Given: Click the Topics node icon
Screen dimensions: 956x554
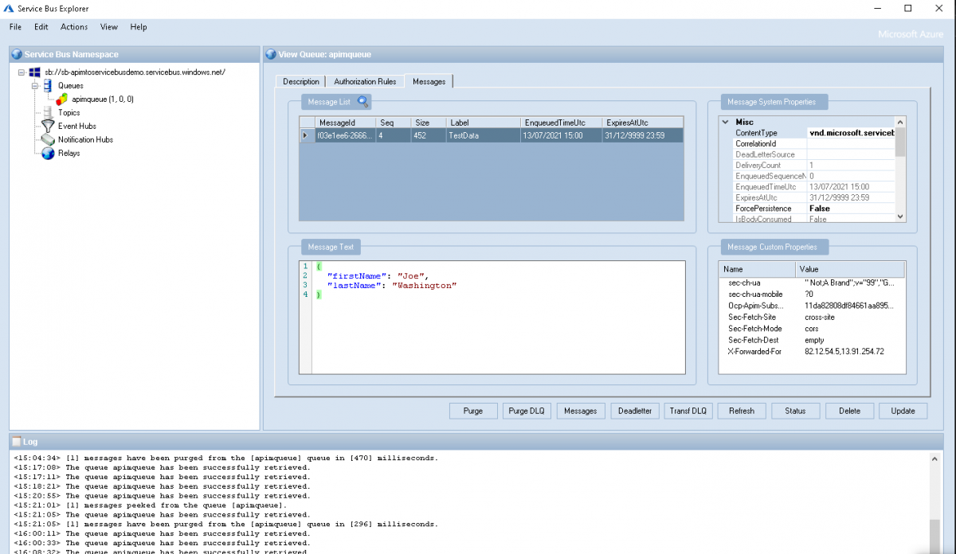Looking at the screenshot, I should (x=49, y=112).
